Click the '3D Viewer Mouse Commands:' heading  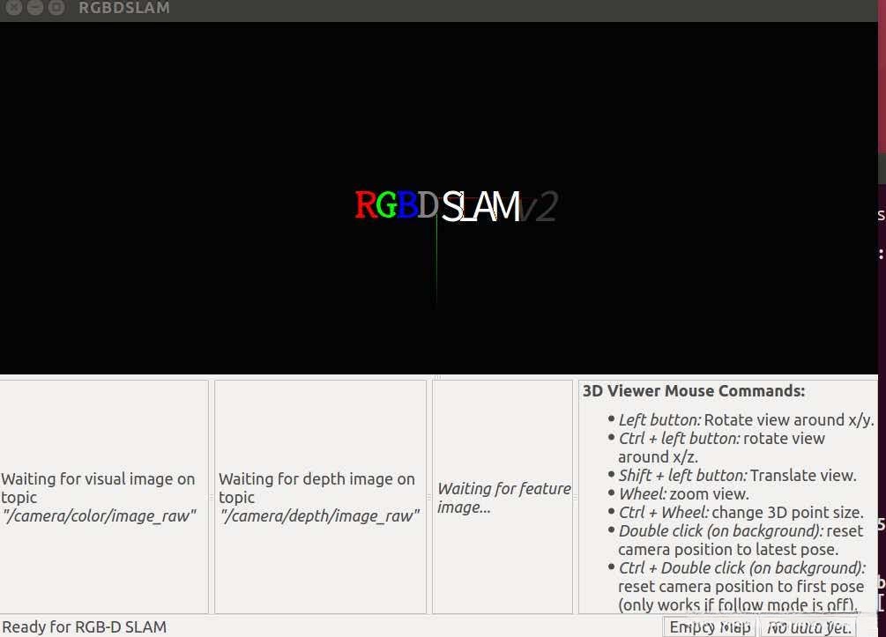coord(693,391)
